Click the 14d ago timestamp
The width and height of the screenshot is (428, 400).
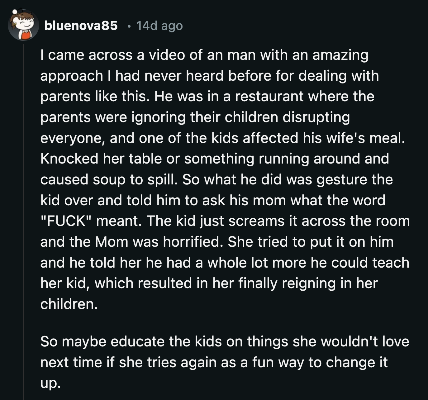(x=159, y=26)
